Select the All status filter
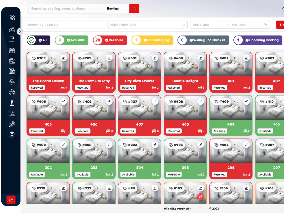 click(x=38, y=40)
